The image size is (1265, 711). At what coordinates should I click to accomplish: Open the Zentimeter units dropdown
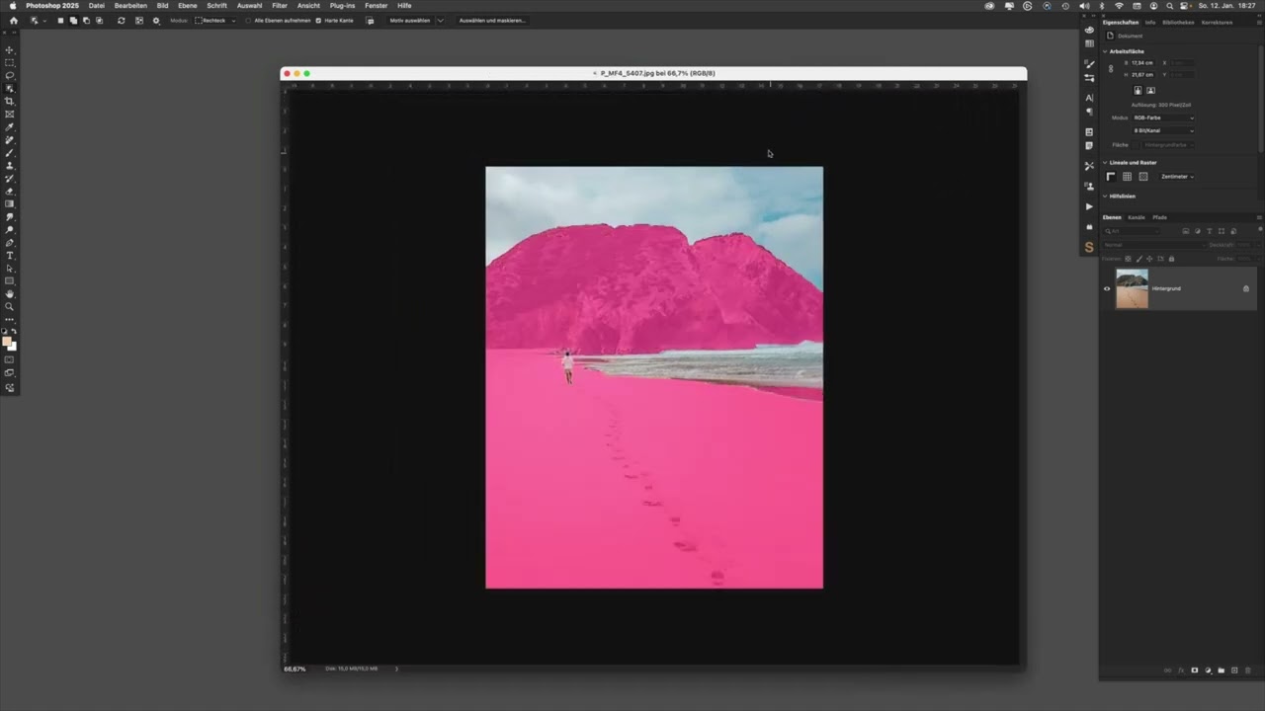point(1177,177)
